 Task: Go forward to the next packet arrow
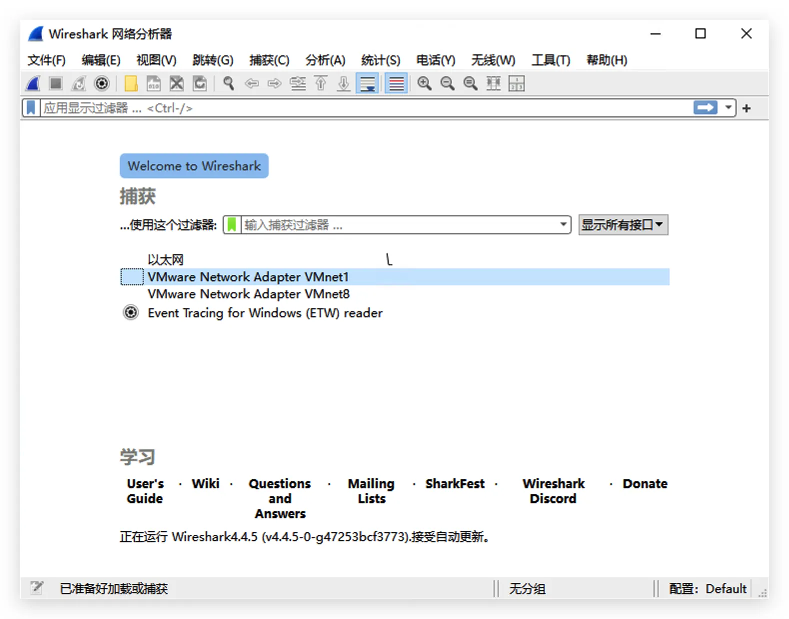tap(274, 83)
